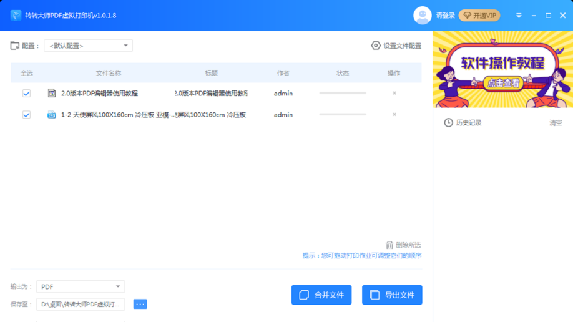Click the 标题 column header
The width and height of the screenshot is (573, 322).
(x=211, y=73)
